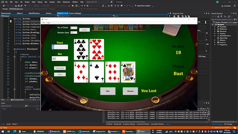
Task: Switch to the aCard.cs tab
Action: (49, 13)
